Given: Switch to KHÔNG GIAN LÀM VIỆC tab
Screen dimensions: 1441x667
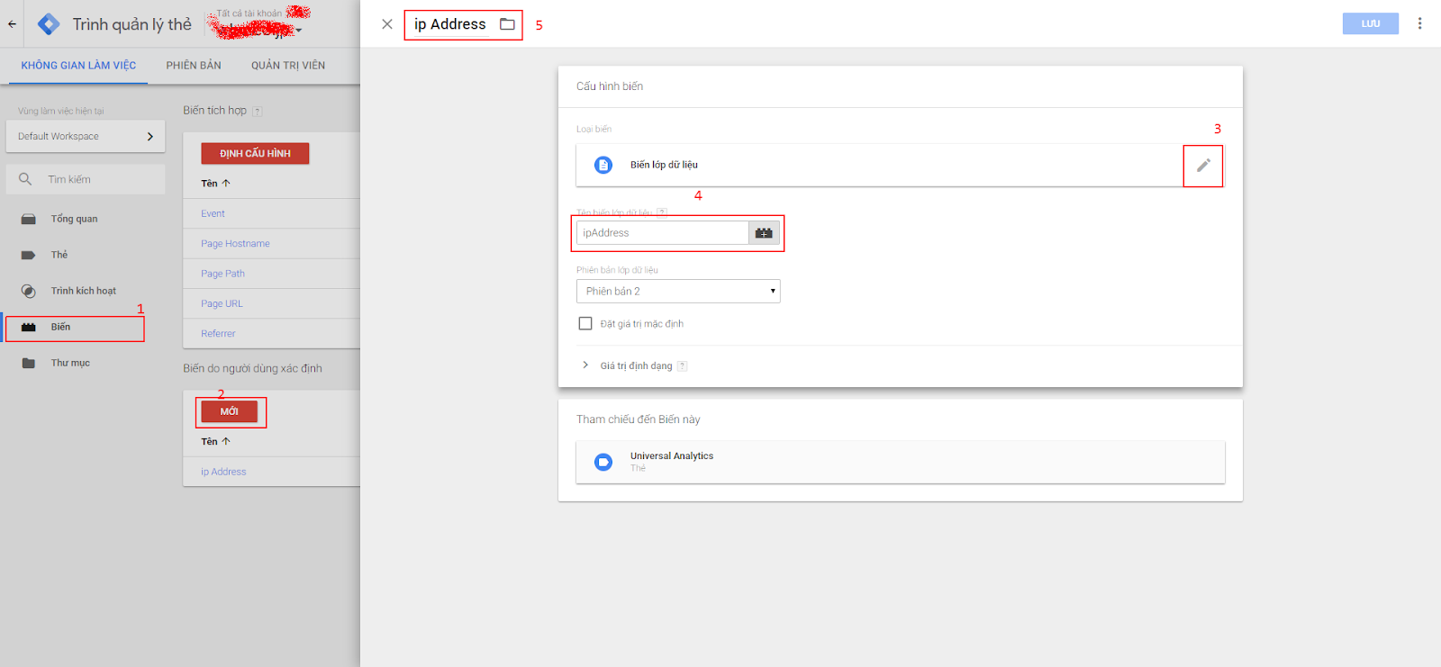Looking at the screenshot, I should click(78, 66).
